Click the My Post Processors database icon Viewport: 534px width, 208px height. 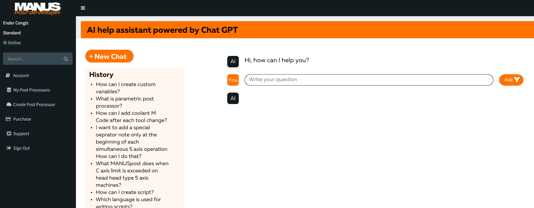point(9,90)
